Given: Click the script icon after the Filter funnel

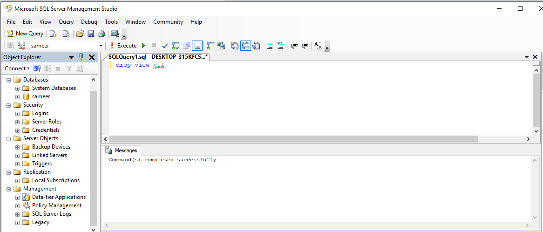Looking at the screenshot, I should click(80, 68).
